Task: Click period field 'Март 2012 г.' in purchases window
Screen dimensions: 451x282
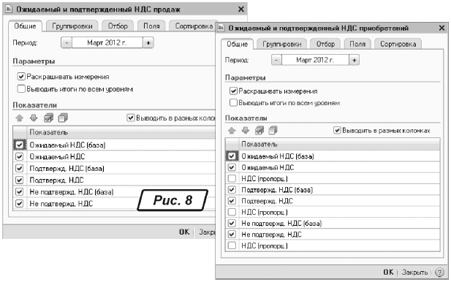Action: 315,60
